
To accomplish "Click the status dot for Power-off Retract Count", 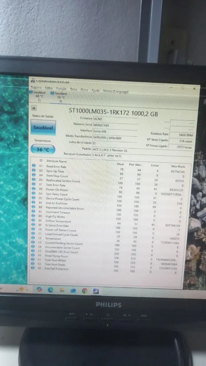I will [33, 230].
